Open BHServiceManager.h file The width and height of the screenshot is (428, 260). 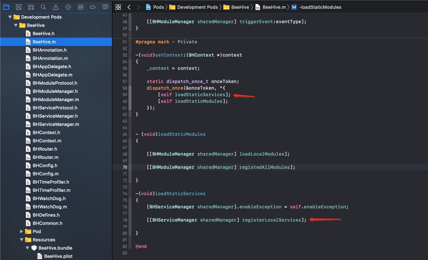pyautogui.click(x=56, y=116)
